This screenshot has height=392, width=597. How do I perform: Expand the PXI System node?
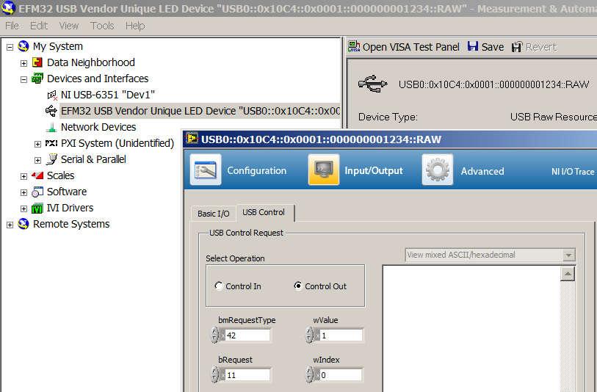pyautogui.click(x=37, y=144)
